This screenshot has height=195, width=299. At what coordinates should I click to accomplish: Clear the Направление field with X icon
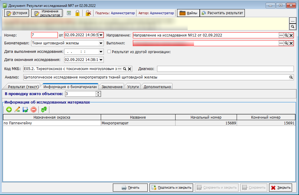291,35
